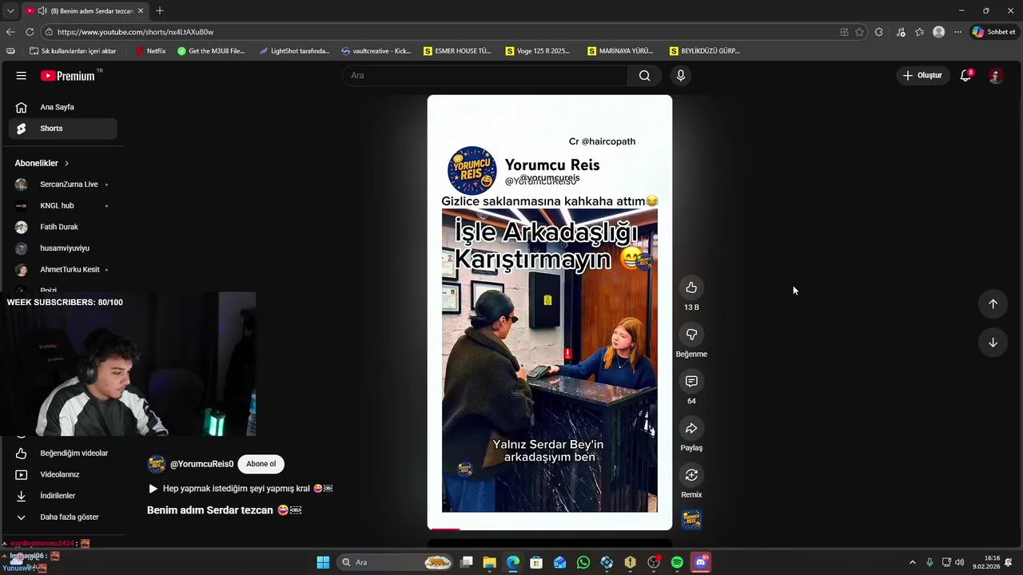The image size is (1023, 575).
Task: Open the tab list dropdown arrow
Action: 10,11
